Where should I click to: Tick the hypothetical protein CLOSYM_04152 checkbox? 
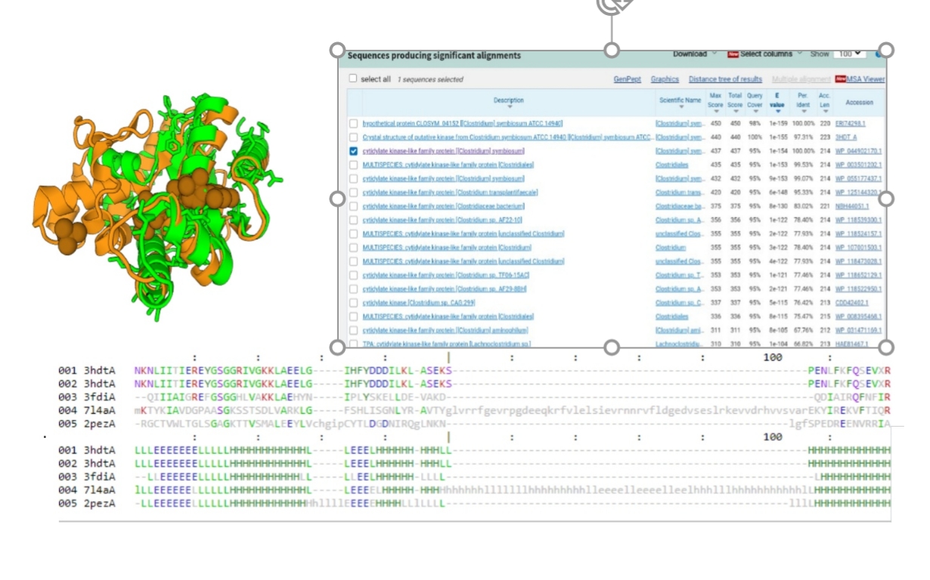(x=353, y=123)
